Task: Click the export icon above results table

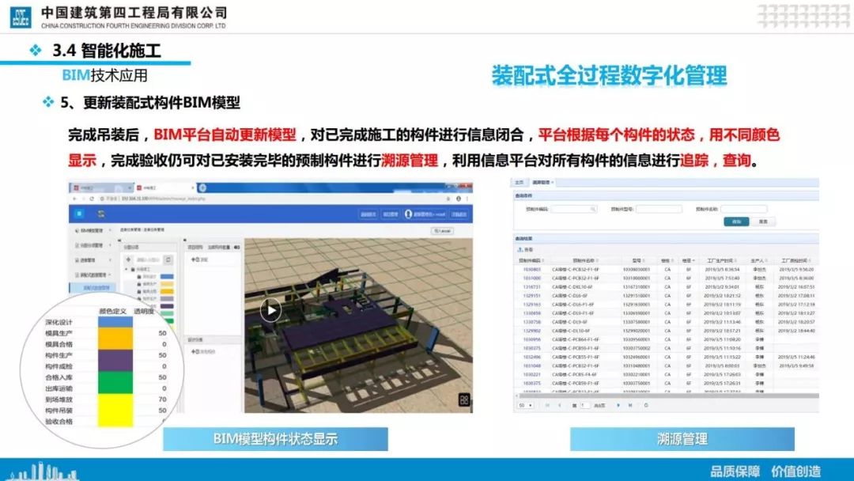Action: click(x=520, y=249)
